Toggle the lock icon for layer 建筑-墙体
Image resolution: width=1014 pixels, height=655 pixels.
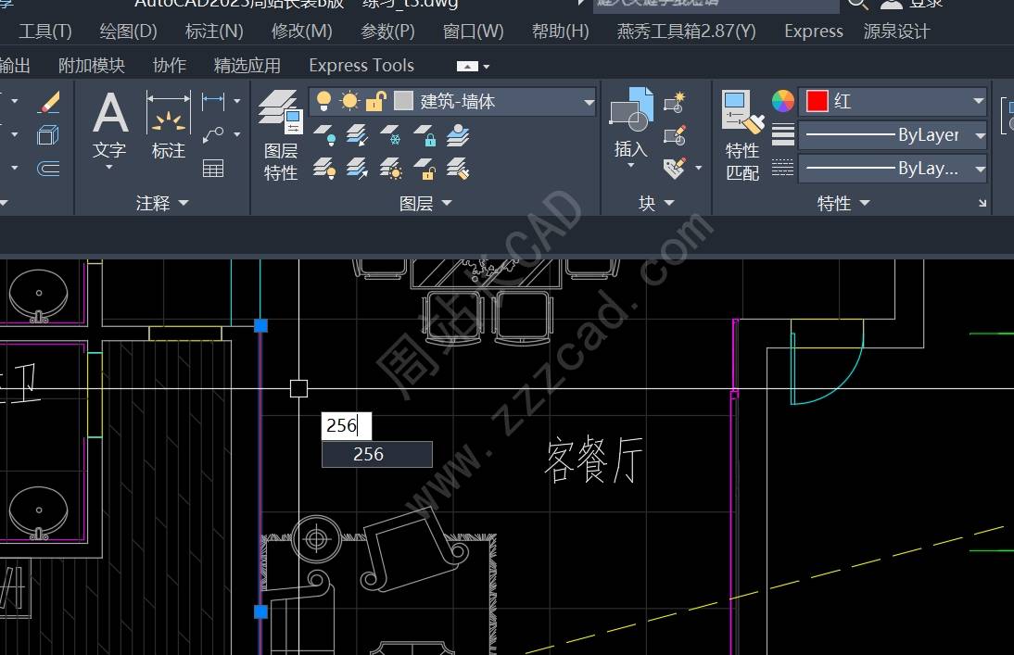tap(375, 101)
